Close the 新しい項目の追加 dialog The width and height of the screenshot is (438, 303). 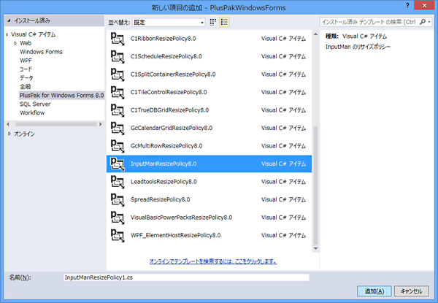point(424,5)
